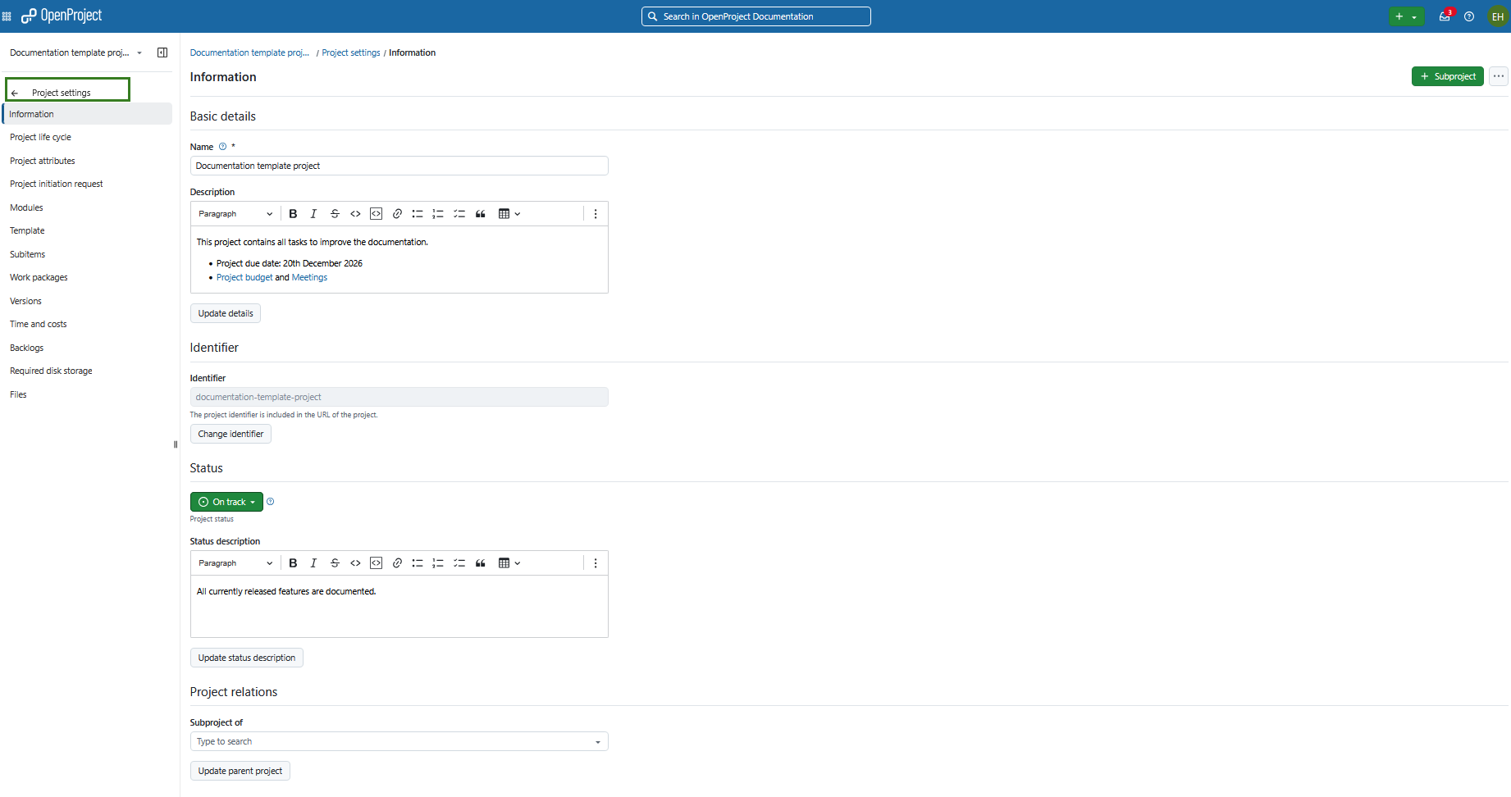Viewport: 1511px width, 797px height.
Task: Apply inline code in the Status description editor
Action: tap(355, 563)
